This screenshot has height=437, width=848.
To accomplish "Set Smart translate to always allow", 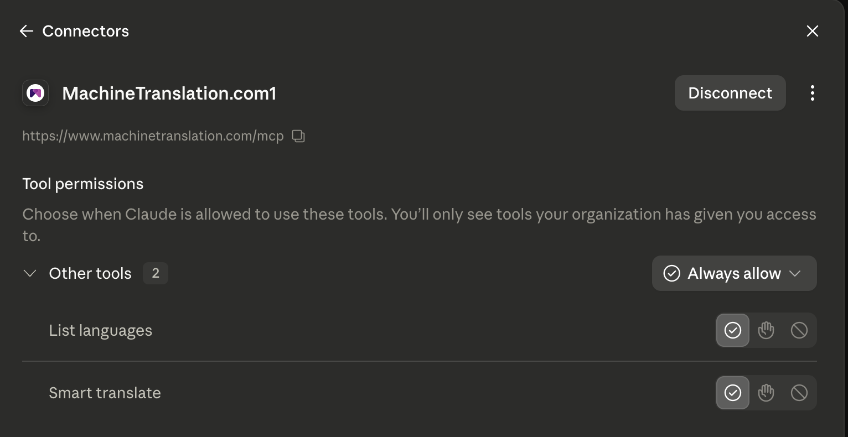I will [x=732, y=393].
